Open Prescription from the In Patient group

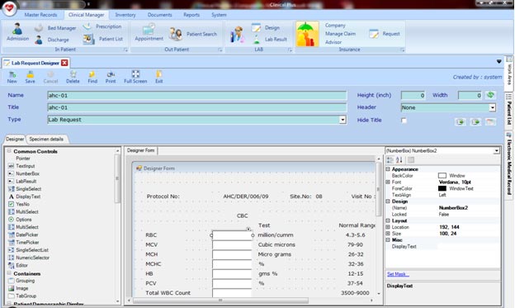pos(102,26)
